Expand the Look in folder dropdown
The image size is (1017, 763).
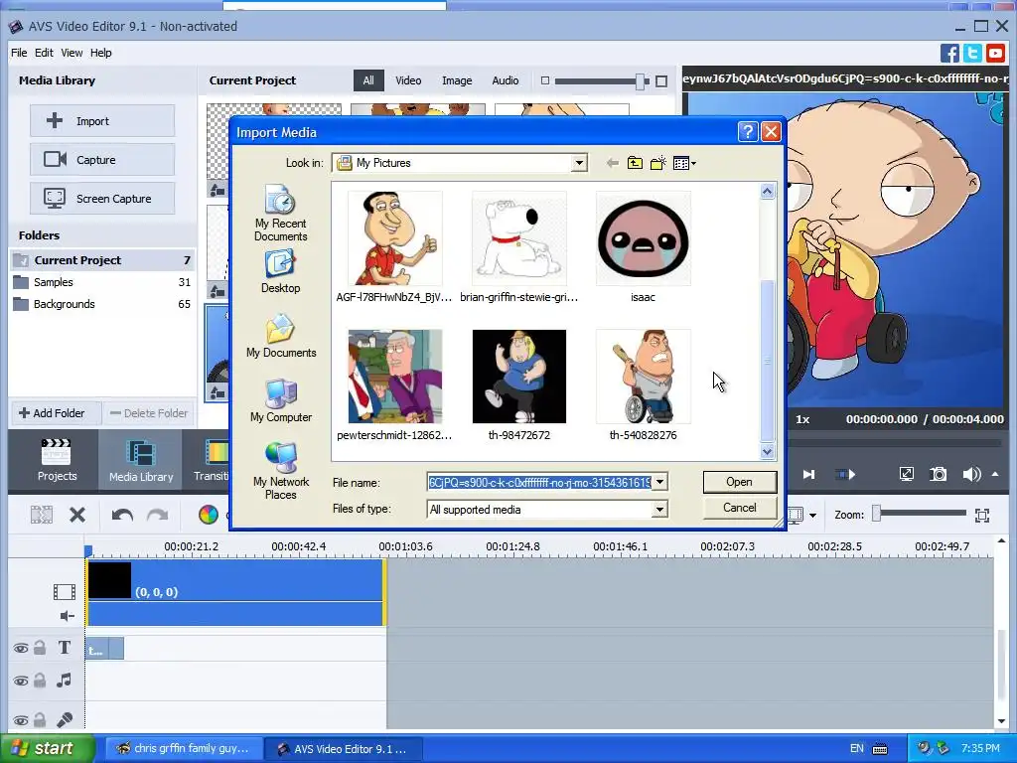pyautogui.click(x=579, y=163)
